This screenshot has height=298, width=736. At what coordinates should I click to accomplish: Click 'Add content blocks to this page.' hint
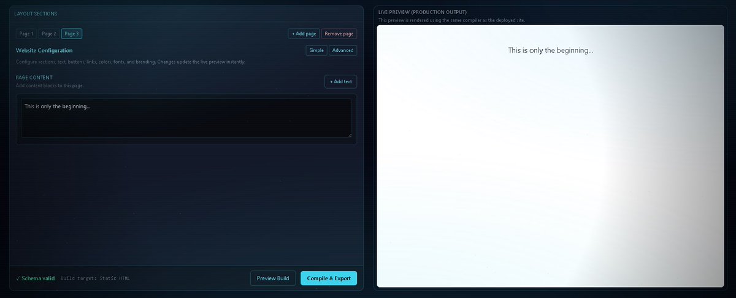(x=50, y=86)
